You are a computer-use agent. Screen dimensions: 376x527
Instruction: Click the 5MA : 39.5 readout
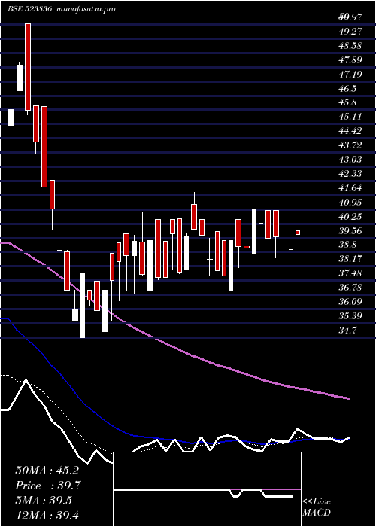(44, 501)
